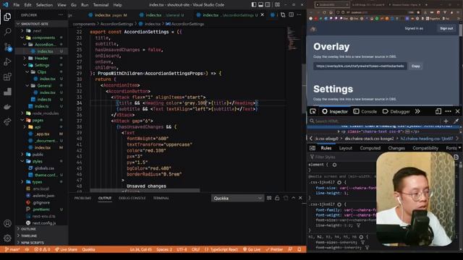Expand the NPM SCRIPTS section
This screenshot has width=463, height=260.
(32, 243)
